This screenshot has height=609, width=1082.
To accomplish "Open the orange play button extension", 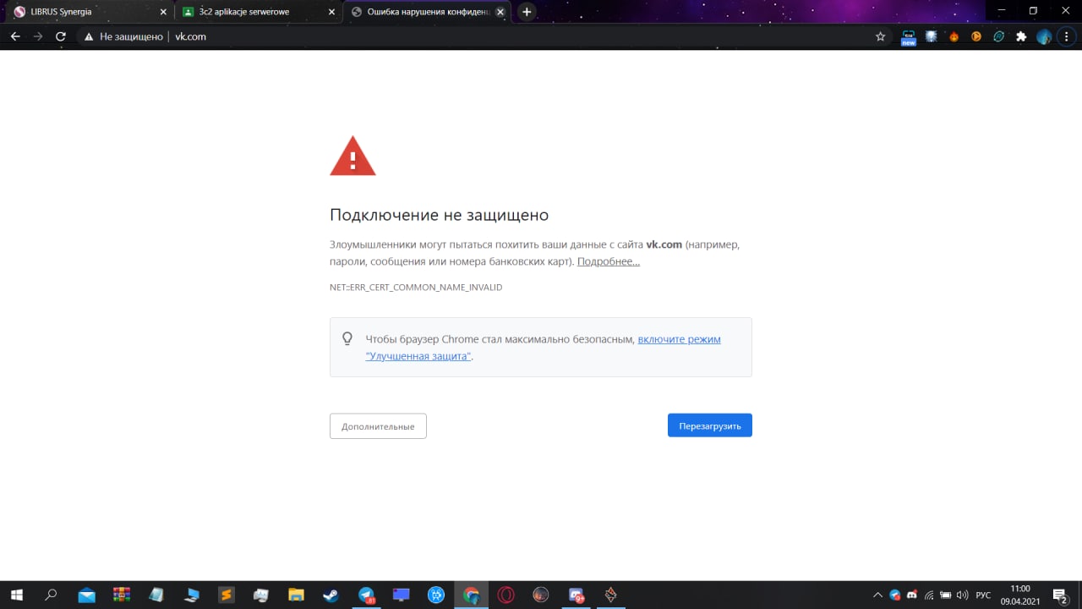I will pyautogui.click(x=976, y=36).
